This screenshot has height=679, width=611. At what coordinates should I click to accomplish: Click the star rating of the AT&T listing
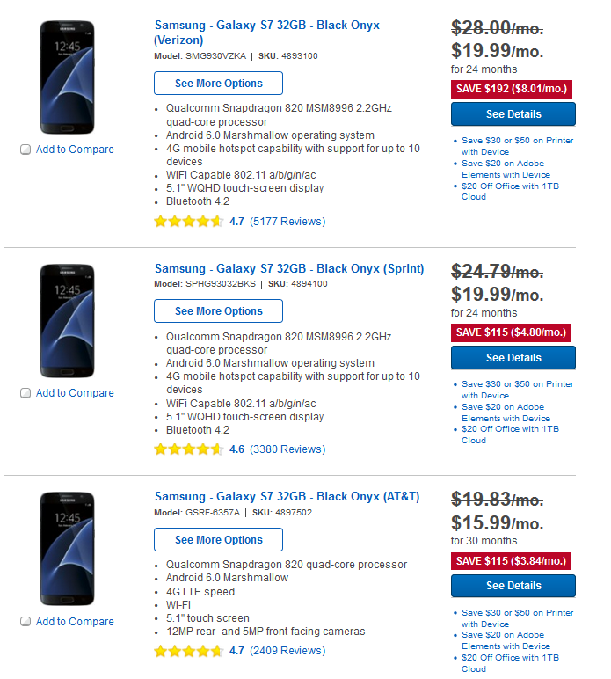tap(189, 651)
